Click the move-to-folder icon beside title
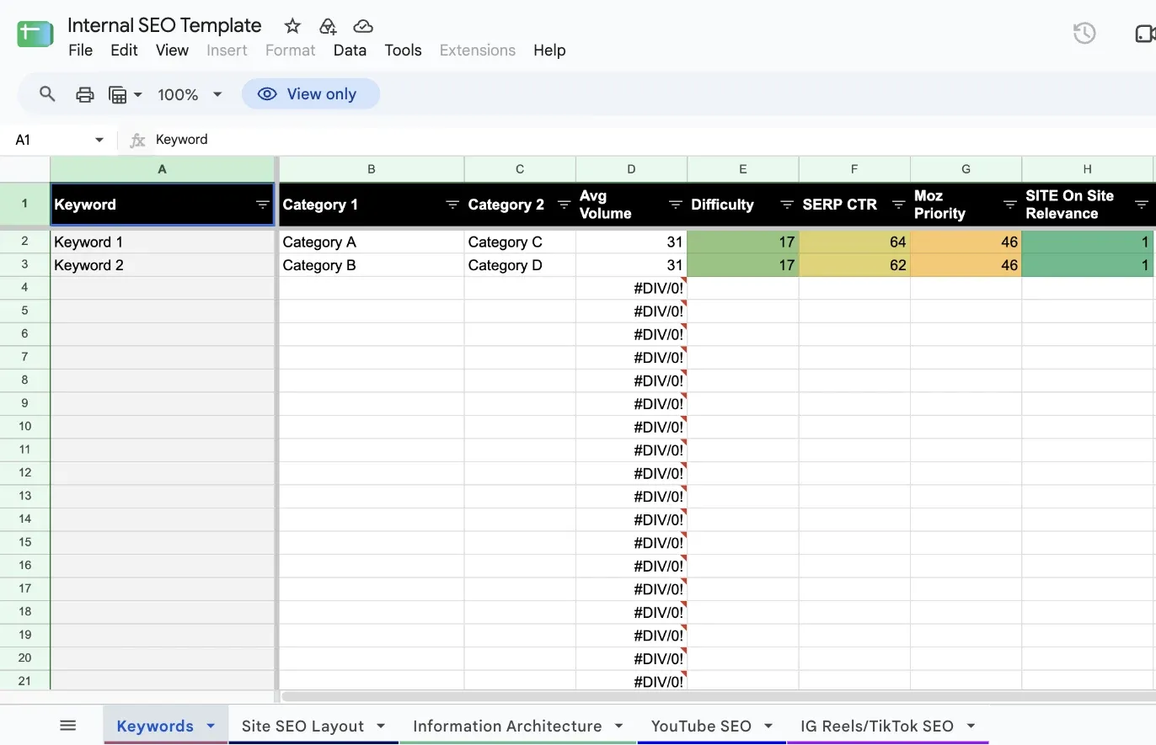The width and height of the screenshot is (1156, 745). [328, 26]
